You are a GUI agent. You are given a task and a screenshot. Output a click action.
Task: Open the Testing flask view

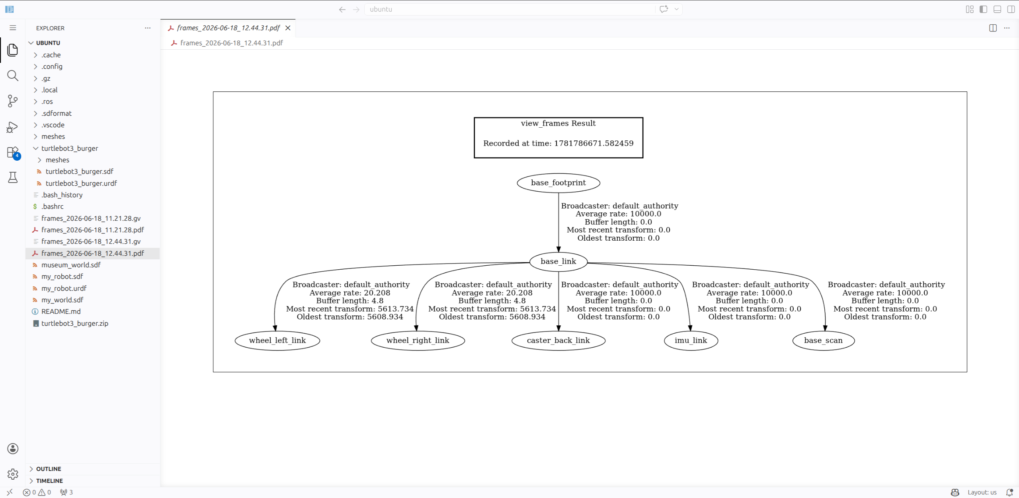pyautogui.click(x=13, y=177)
